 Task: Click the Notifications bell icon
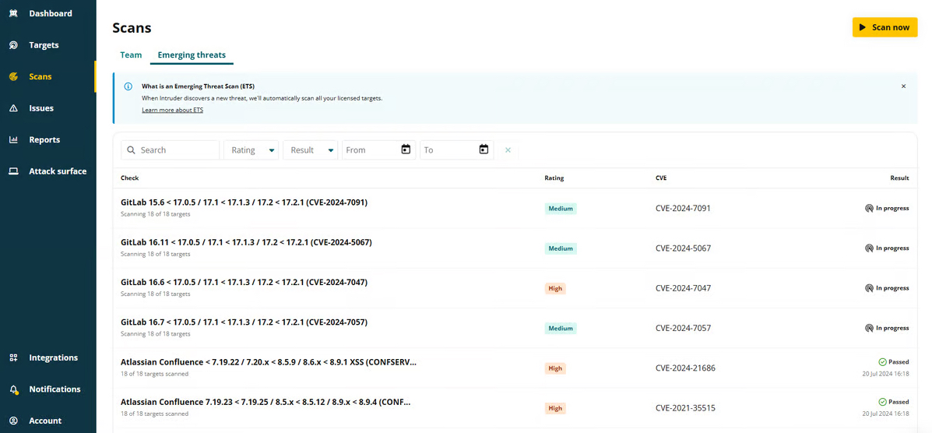click(x=14, y=389)
